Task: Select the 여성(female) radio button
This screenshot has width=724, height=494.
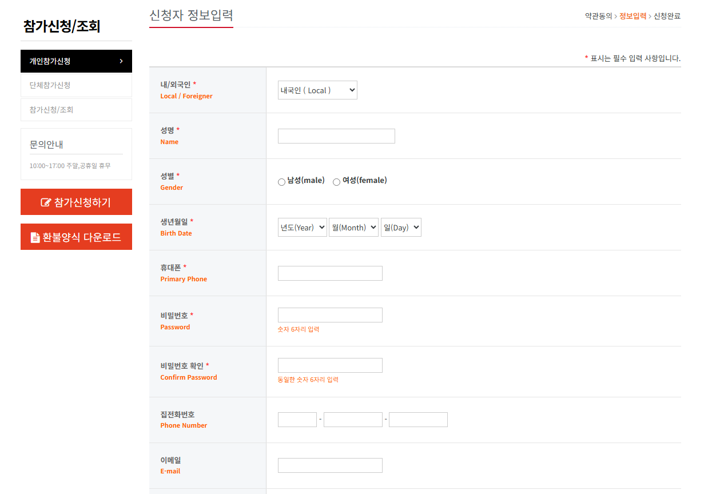Action: (336, 182)
